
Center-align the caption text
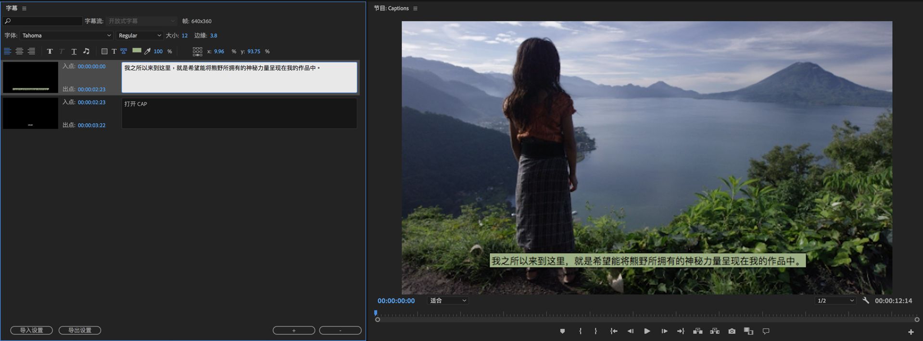point(20,51)
